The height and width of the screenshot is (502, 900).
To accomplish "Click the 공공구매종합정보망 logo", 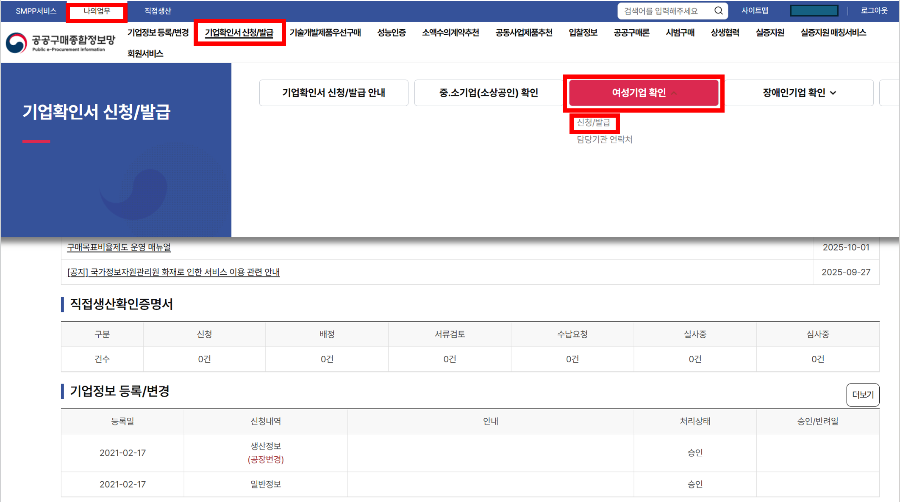I will point(61,43).
